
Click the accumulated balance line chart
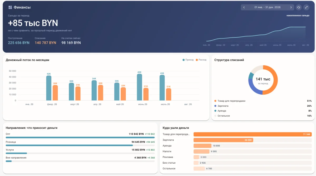point(256,34)
